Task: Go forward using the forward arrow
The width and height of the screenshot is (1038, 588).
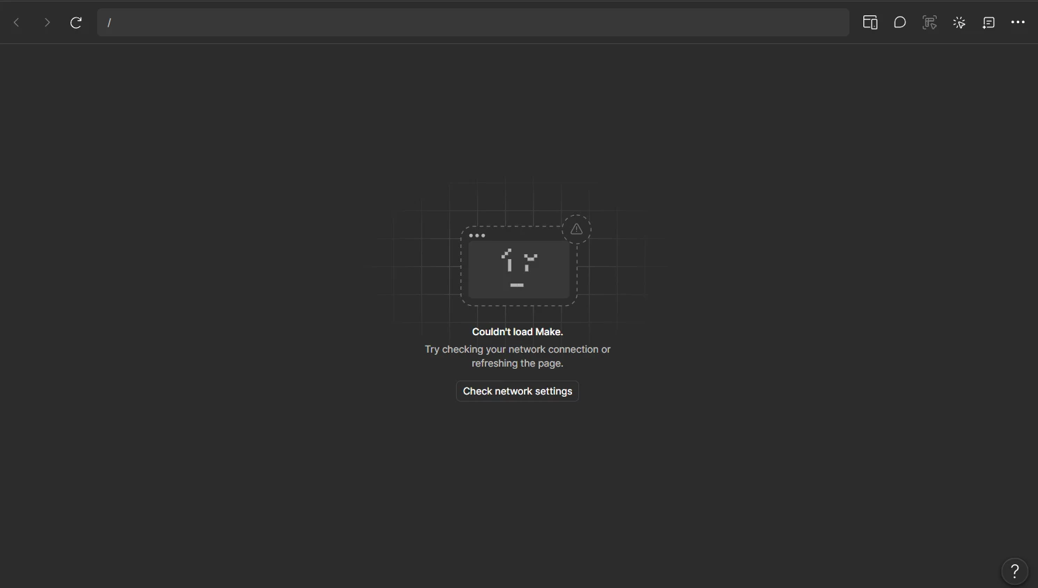Action: [x=47, y=22]
